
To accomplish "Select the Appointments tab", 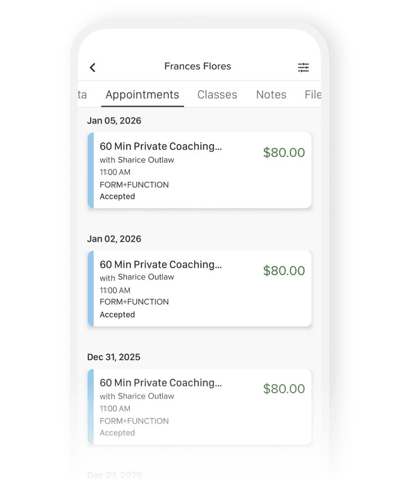I will tap(142, 94).
